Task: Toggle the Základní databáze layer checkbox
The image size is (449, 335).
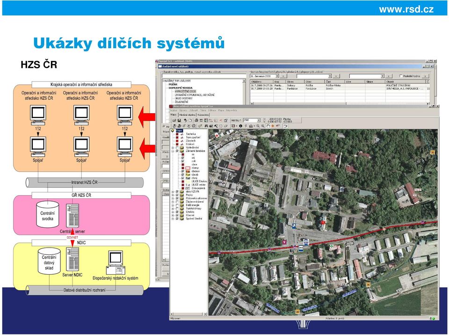Action: tap(177, 151)
